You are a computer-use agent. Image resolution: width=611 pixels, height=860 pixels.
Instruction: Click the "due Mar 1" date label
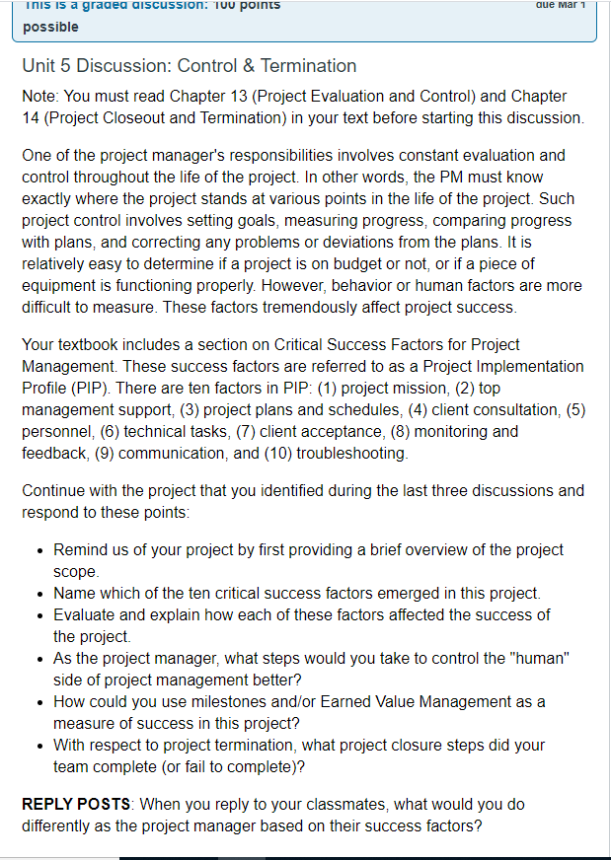coord(559,5)
